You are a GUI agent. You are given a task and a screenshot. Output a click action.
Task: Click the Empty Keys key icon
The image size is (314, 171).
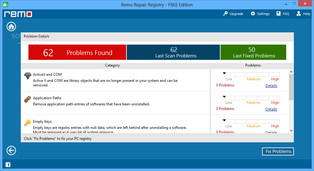pyautogui.click(x=27, y=123)
